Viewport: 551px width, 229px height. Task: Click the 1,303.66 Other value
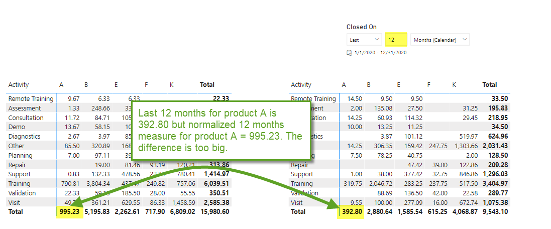pyautogui.click(x=466, y=146)
